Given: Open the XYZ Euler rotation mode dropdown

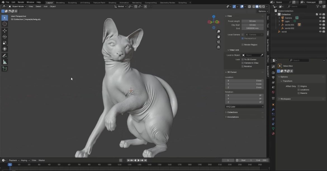Looking at the screenshot, I should click(x=244, y=107).
